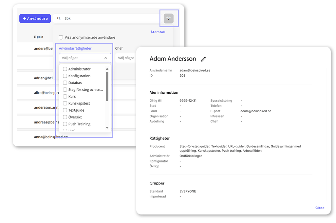Click the Rättigheter section heading
The width and height of the screenshot is (336, 223).
coord(159,139)
